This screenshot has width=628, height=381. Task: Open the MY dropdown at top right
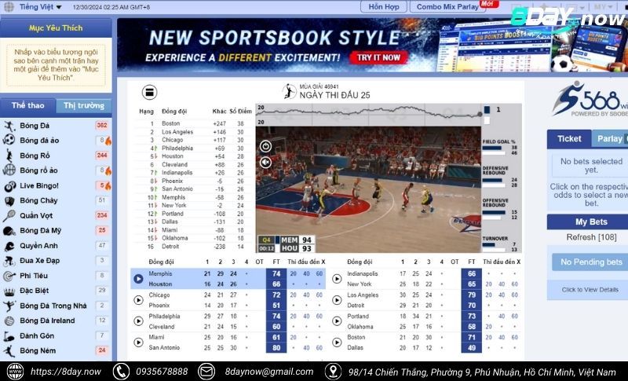tap(604, 6)
